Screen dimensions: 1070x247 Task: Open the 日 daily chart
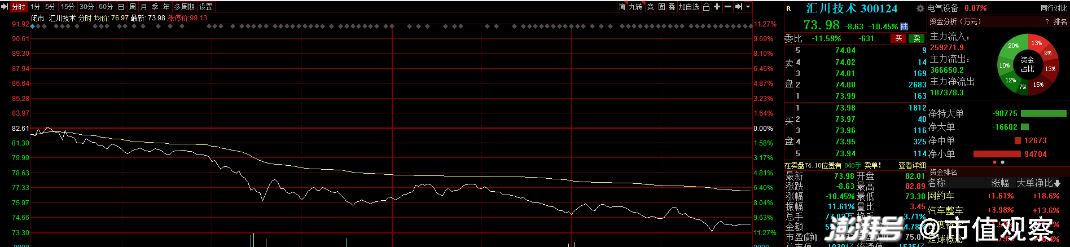121,7
